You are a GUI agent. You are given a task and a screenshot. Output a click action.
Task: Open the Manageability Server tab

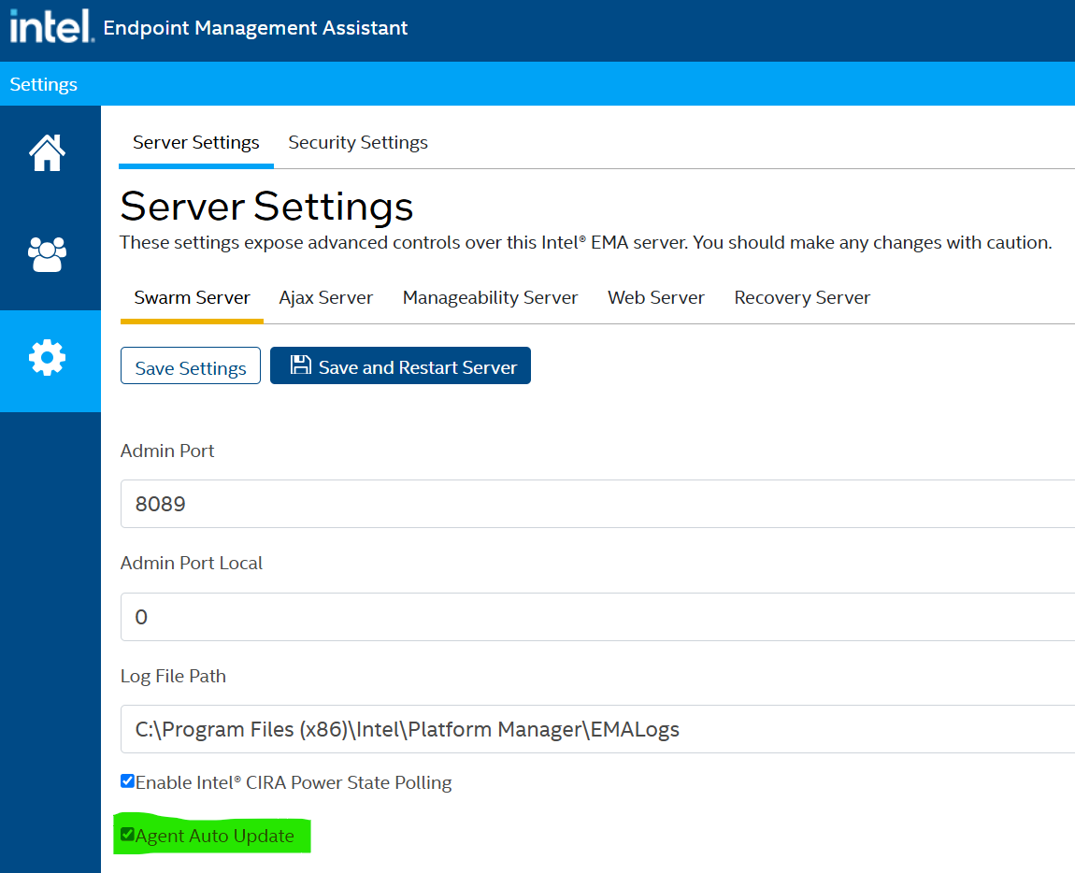(x=490, y=297)
